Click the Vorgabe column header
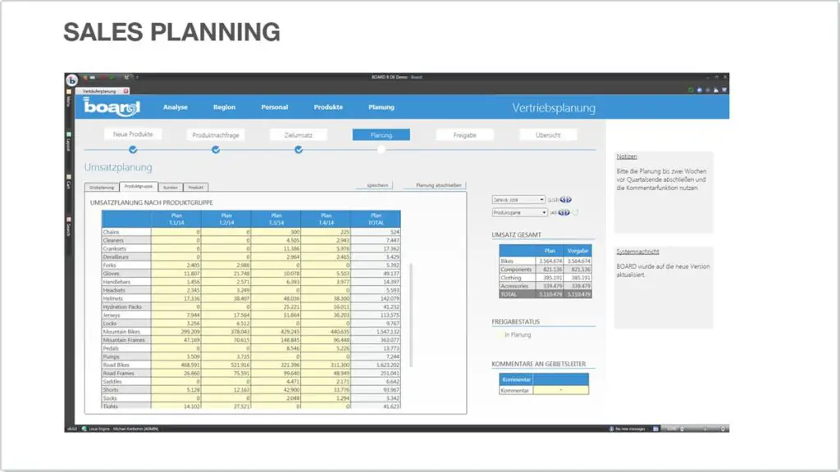The width and height of the screenshot is (840, 472). pyautogui.click(x=577, y=251)
